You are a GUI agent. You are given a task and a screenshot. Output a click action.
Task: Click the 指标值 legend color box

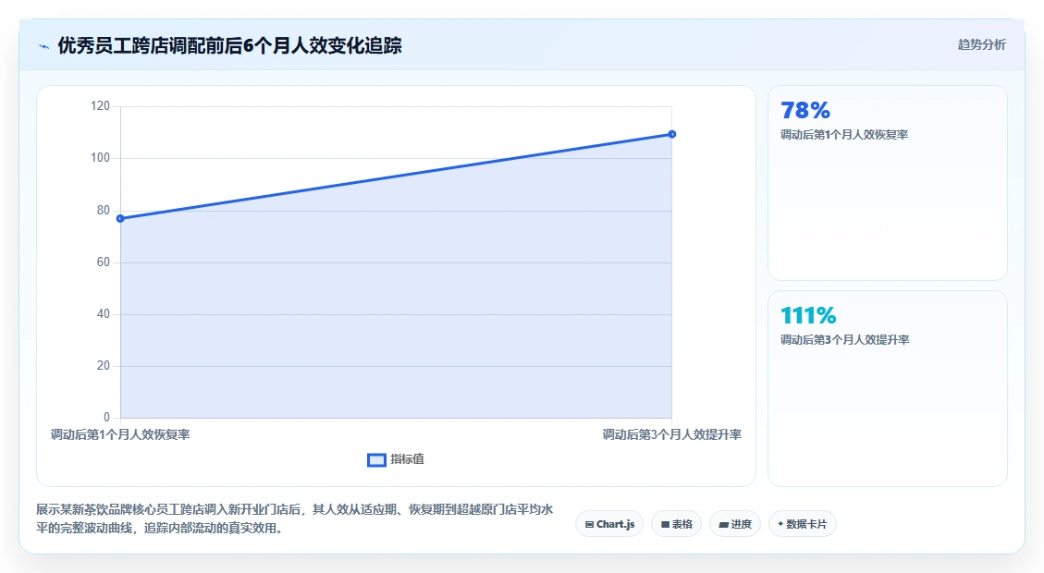(x=377, y=460)
